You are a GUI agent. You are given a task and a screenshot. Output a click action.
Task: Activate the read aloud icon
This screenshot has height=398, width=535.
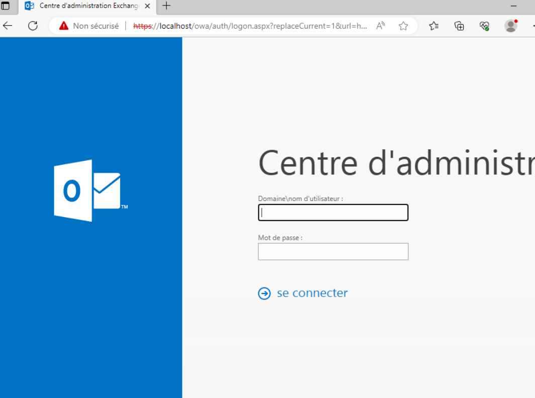click(x=381, y=26)
